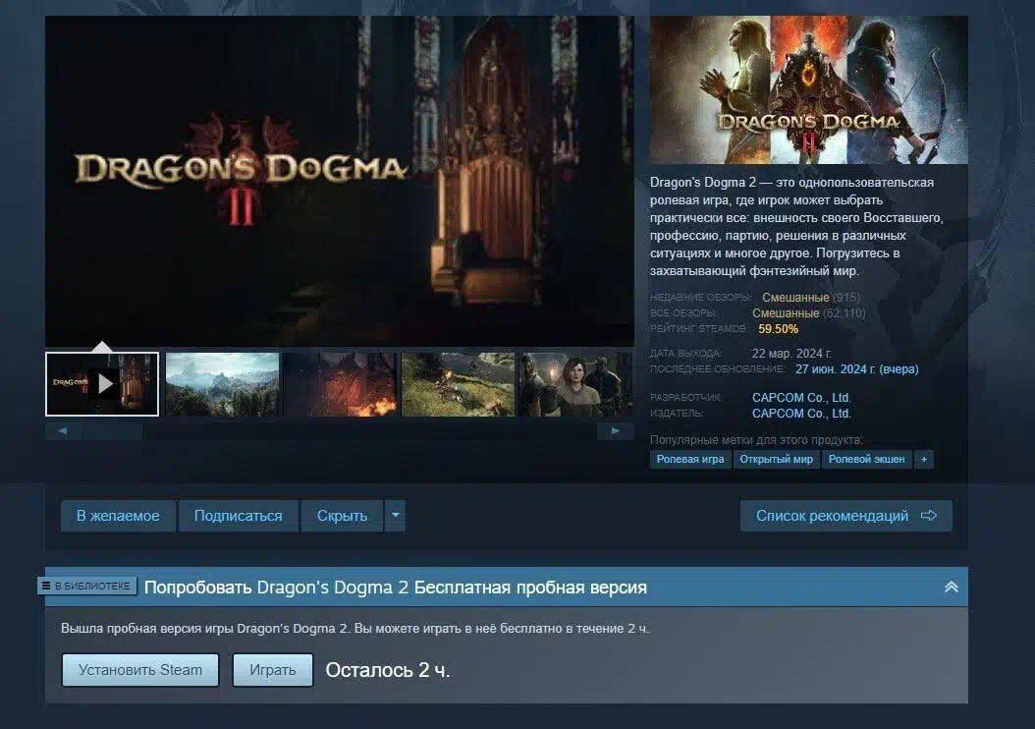Select the red dragon fire screenshot thumbnail
Viewport: 1035px width, 729px height.
[340, 384]
